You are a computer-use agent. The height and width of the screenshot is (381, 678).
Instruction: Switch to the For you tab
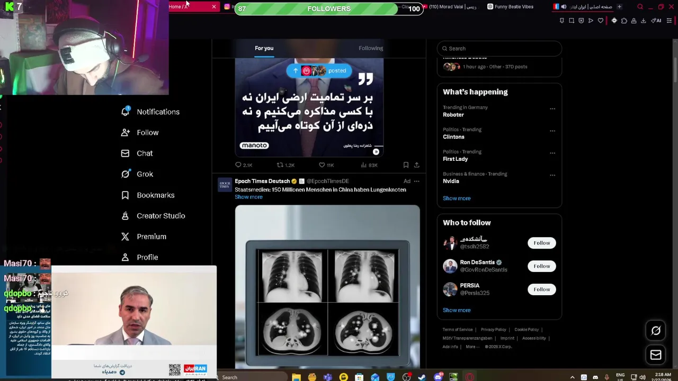click(264, 48)
